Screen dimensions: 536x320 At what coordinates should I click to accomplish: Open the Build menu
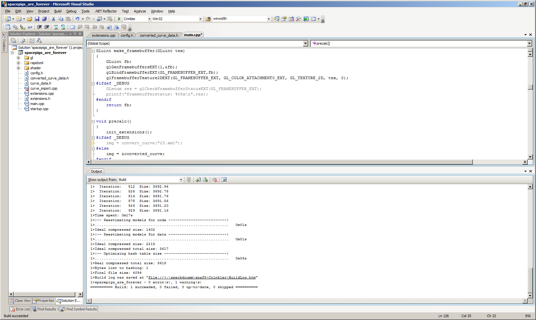[58, 11]
